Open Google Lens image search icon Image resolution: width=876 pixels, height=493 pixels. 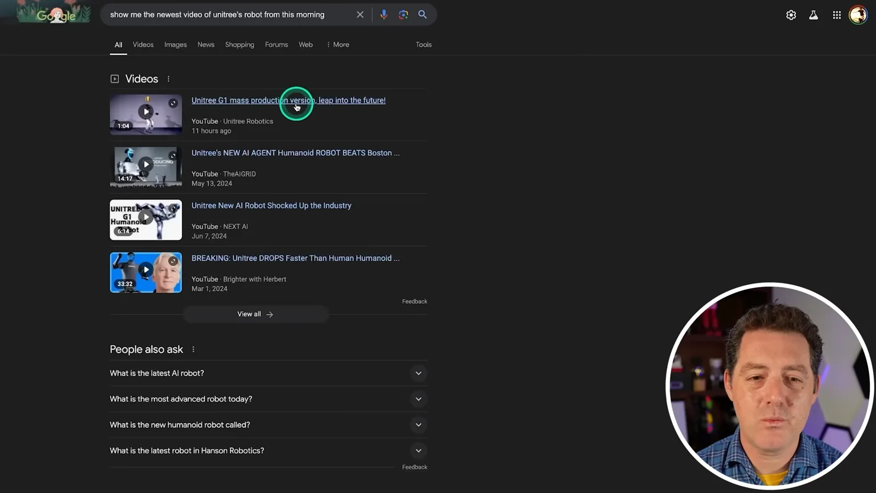click(x=404, y=15)
